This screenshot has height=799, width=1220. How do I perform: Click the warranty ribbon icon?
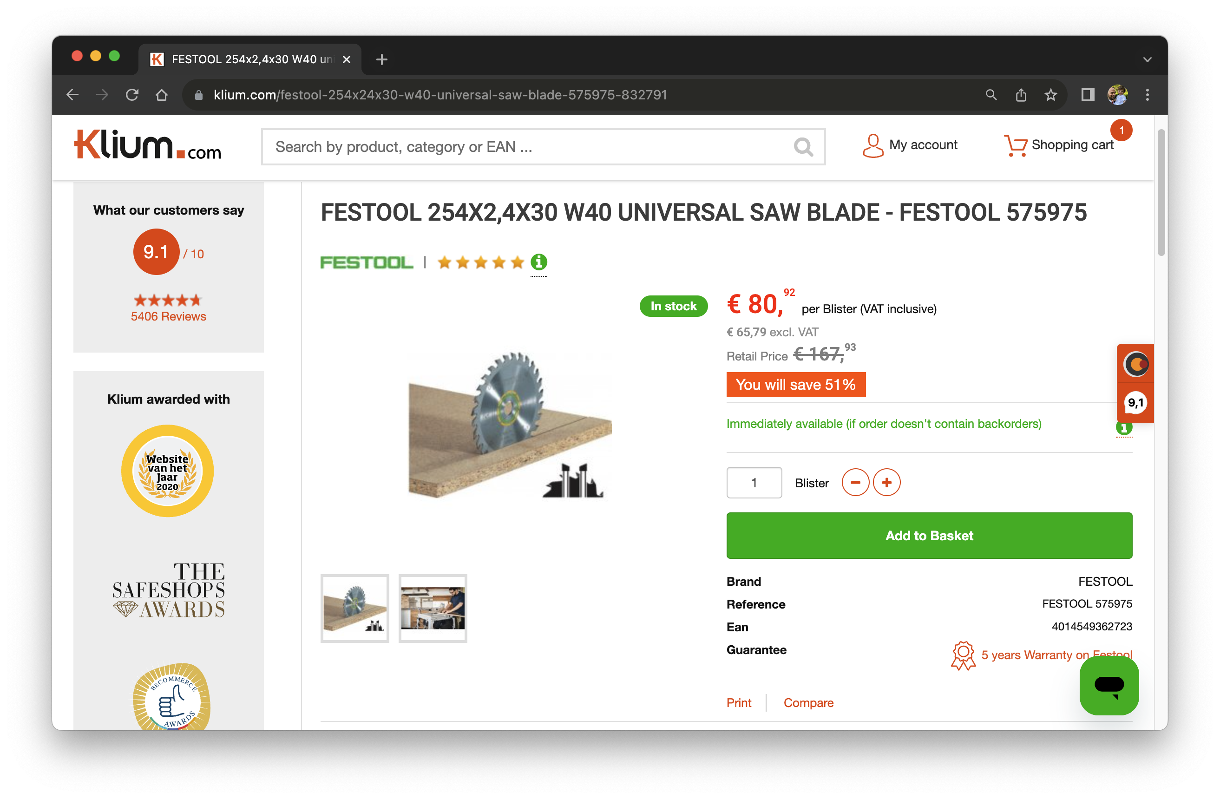tap(963, 655)
